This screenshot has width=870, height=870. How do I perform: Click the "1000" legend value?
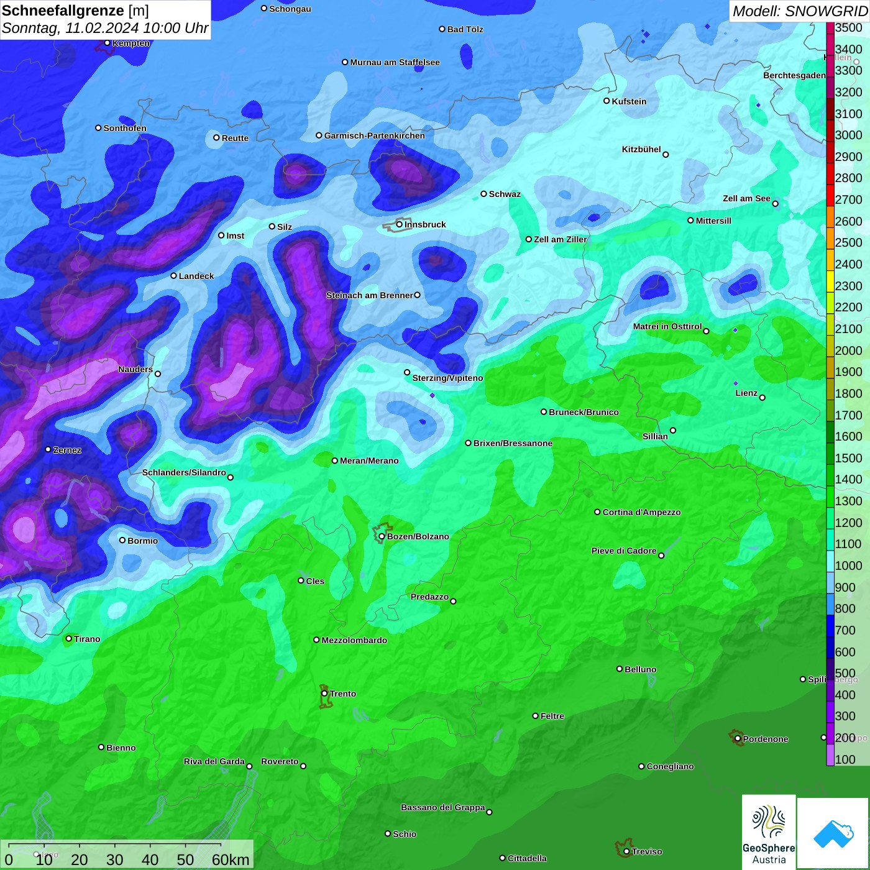pyautogui.click(x=849, y=565)
